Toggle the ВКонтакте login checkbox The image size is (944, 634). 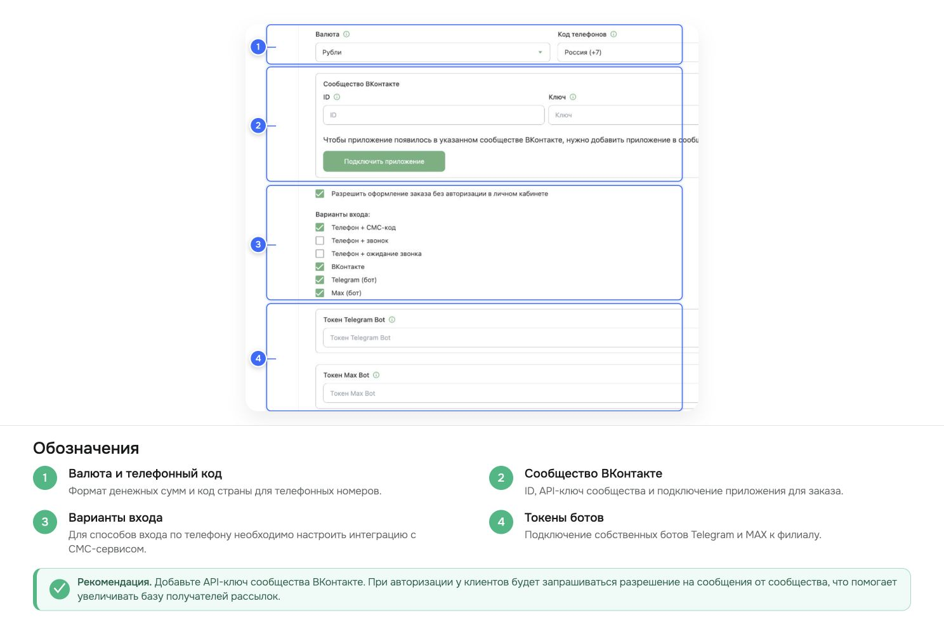point(320,267)
